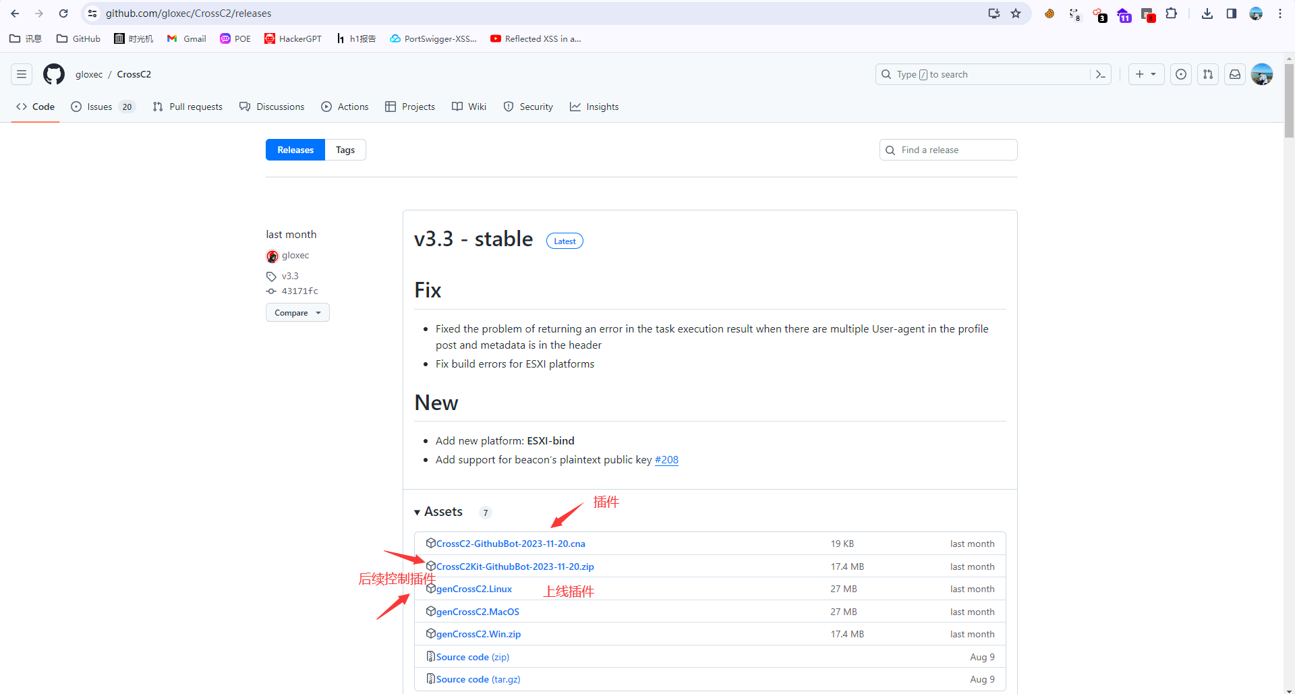1295x694 pixels.
Task: Expand the Compare dropdown
Action: 297,313
